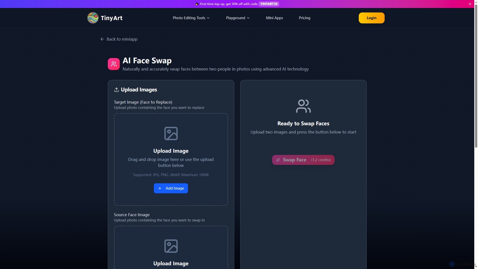
Task: Go to the Pricing page
Action: [304, 18]
